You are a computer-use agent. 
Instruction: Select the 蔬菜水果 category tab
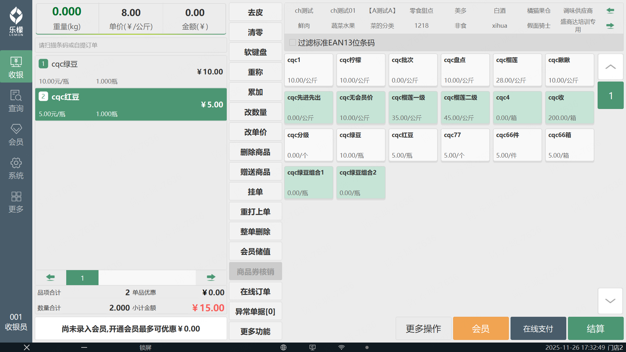[x=343, y=25]
